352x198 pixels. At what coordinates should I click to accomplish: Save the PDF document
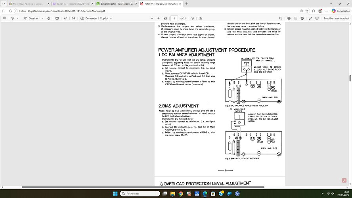(x=295, y=18)
